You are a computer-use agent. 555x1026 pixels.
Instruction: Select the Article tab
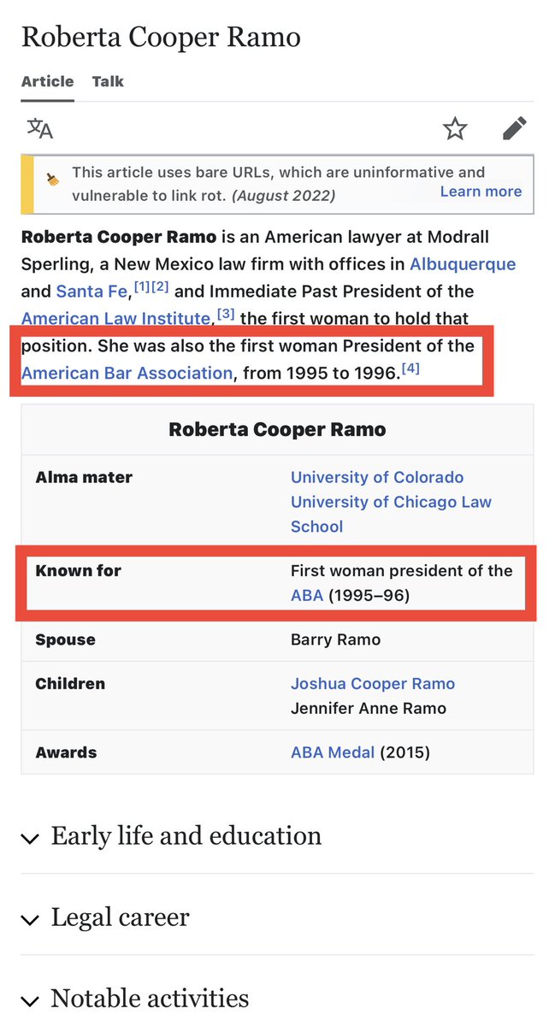[x=47, y=82]
